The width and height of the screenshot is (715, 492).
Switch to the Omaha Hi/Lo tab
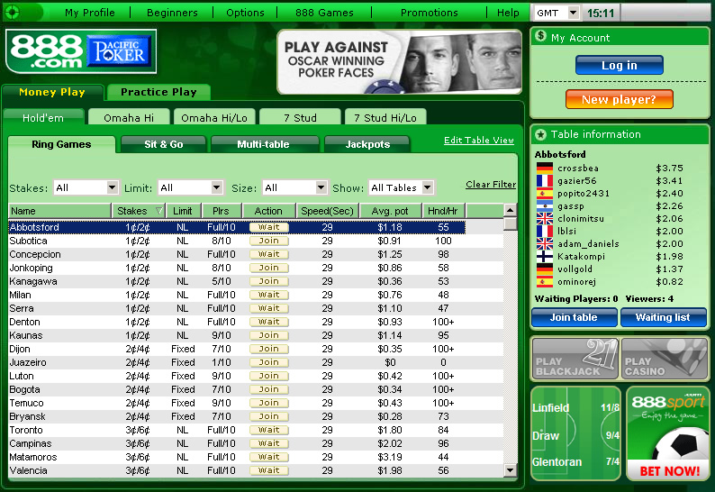tap(213, 118)
